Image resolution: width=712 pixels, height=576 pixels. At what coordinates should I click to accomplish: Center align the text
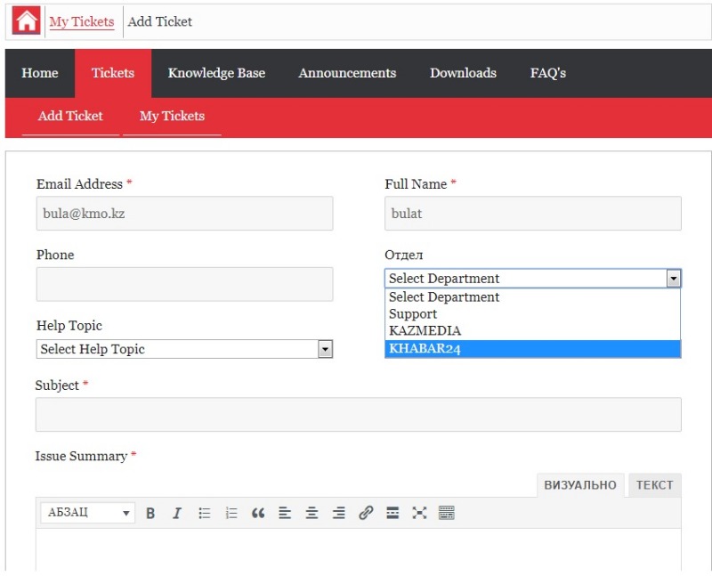311,513
